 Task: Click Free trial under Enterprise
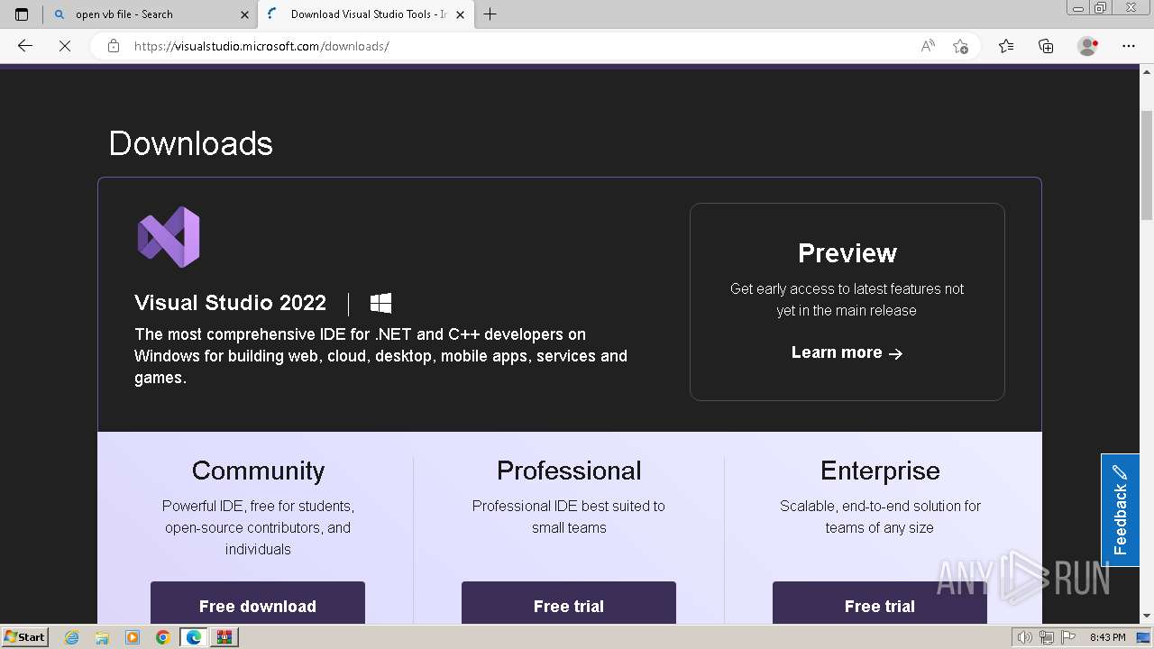point(880,603)
